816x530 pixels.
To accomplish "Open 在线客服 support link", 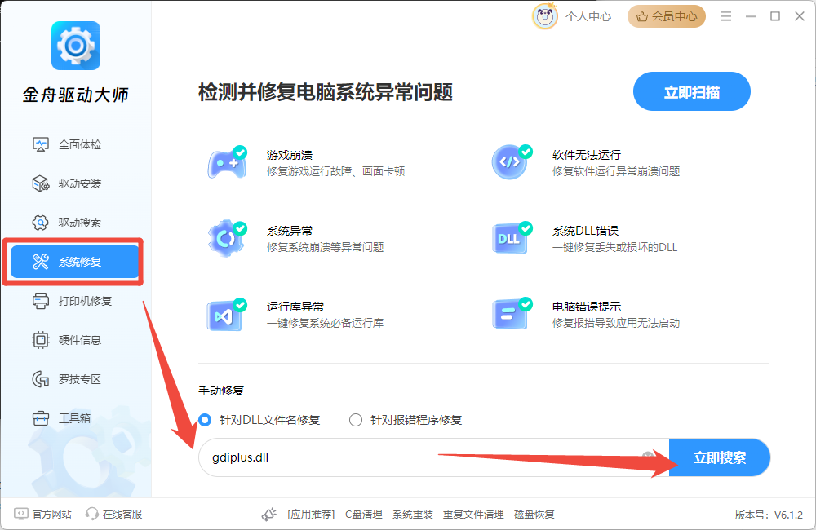I will pos(114,514).
